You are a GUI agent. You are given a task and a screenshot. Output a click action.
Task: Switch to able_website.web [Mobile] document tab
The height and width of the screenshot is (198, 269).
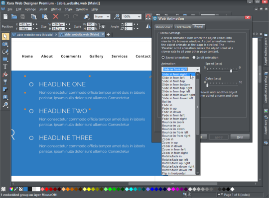[x=35, y=35]
